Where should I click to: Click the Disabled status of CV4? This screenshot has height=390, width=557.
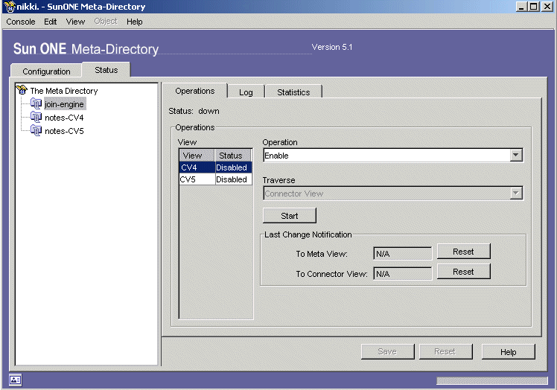tap(233, 167)
